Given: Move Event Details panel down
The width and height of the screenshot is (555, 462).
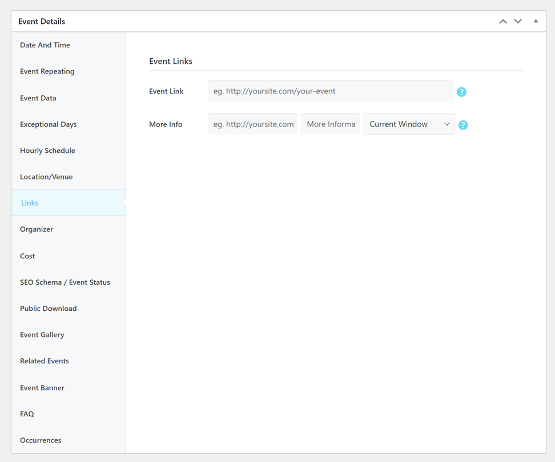Looking at the screenshot, I should pyautogui.click(x=518, y=22).
